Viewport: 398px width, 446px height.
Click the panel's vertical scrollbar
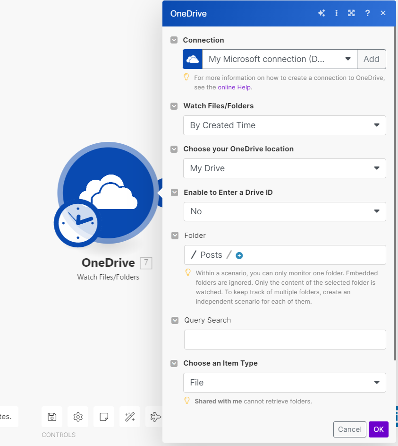[x=395, y=193]
